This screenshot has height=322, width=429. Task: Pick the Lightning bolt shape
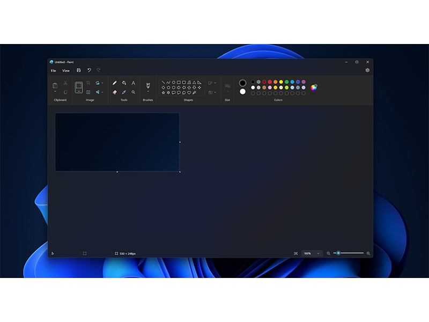tap(194, 93)
